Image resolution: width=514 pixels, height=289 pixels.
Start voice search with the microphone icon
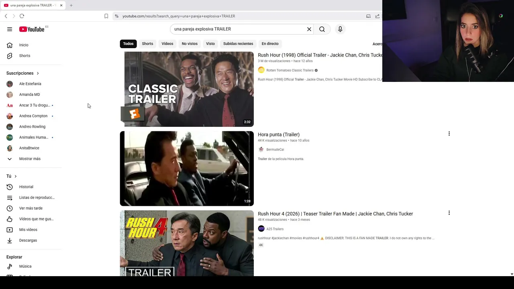click(340, 29)
